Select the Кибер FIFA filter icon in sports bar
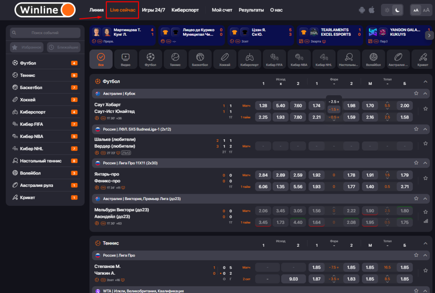 click(x=274, y=59)
